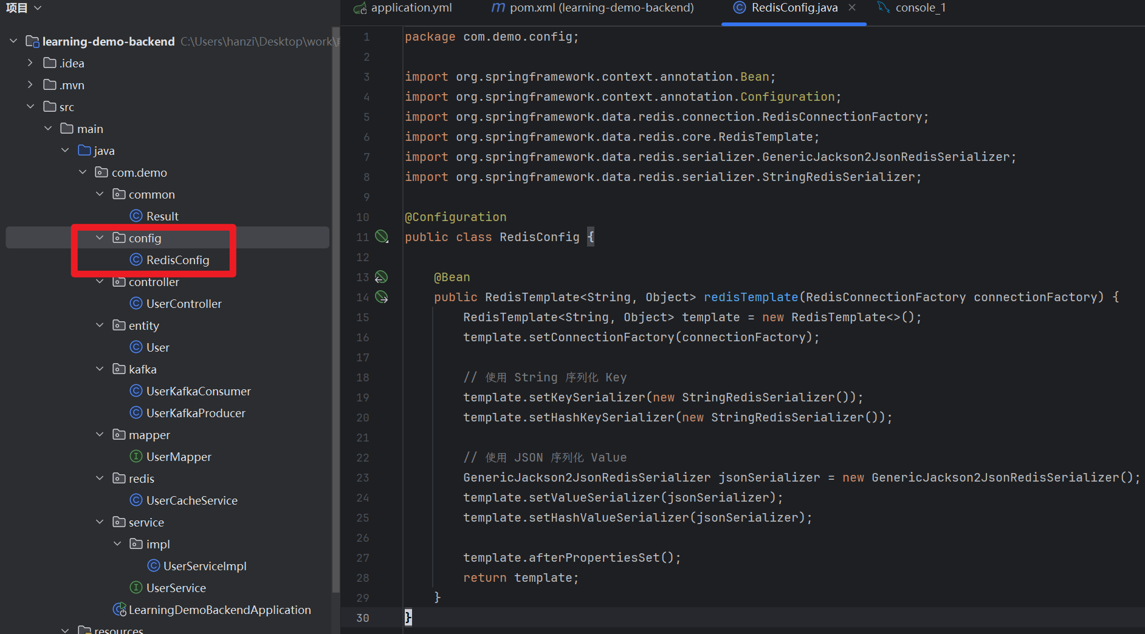Collapse the config package folder

(x=100, y=238)
